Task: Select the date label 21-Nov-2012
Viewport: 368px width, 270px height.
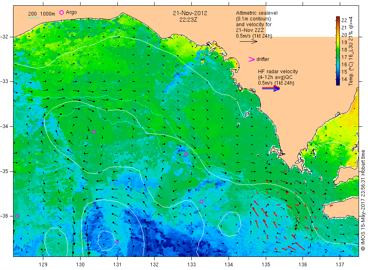Action: click(190, 13)
